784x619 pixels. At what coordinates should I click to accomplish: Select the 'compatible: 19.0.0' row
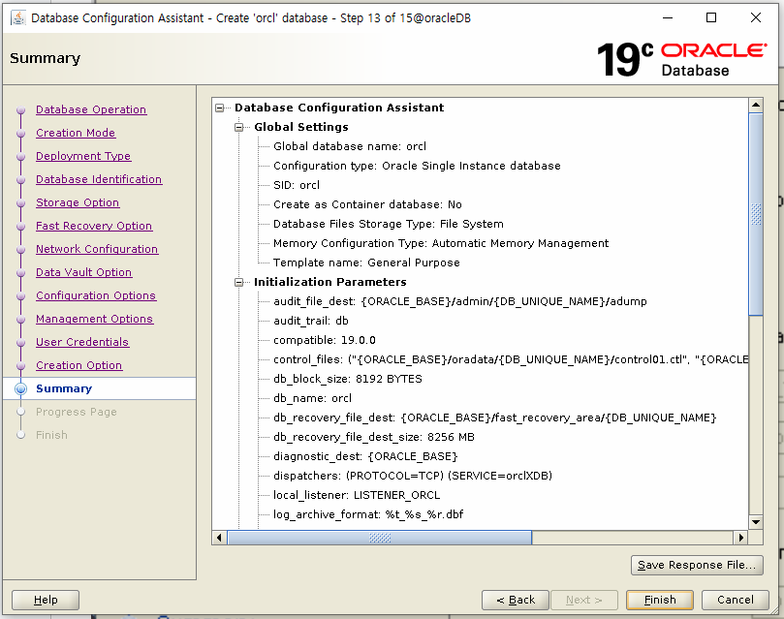[x=325, y=340]
